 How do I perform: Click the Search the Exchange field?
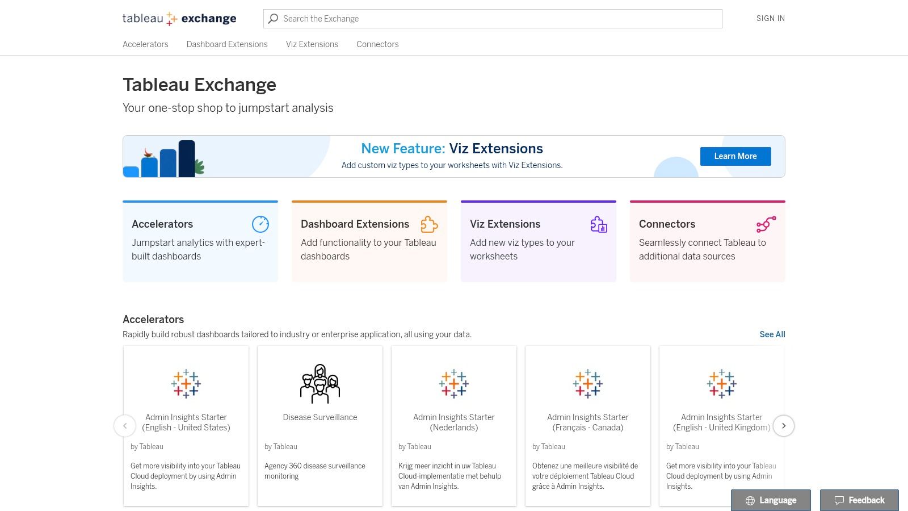point(493,18)
